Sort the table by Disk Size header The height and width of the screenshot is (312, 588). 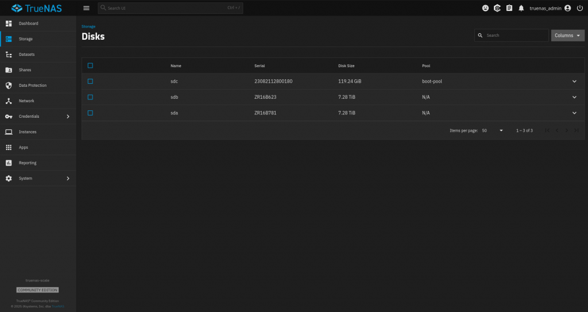[346, 66]
